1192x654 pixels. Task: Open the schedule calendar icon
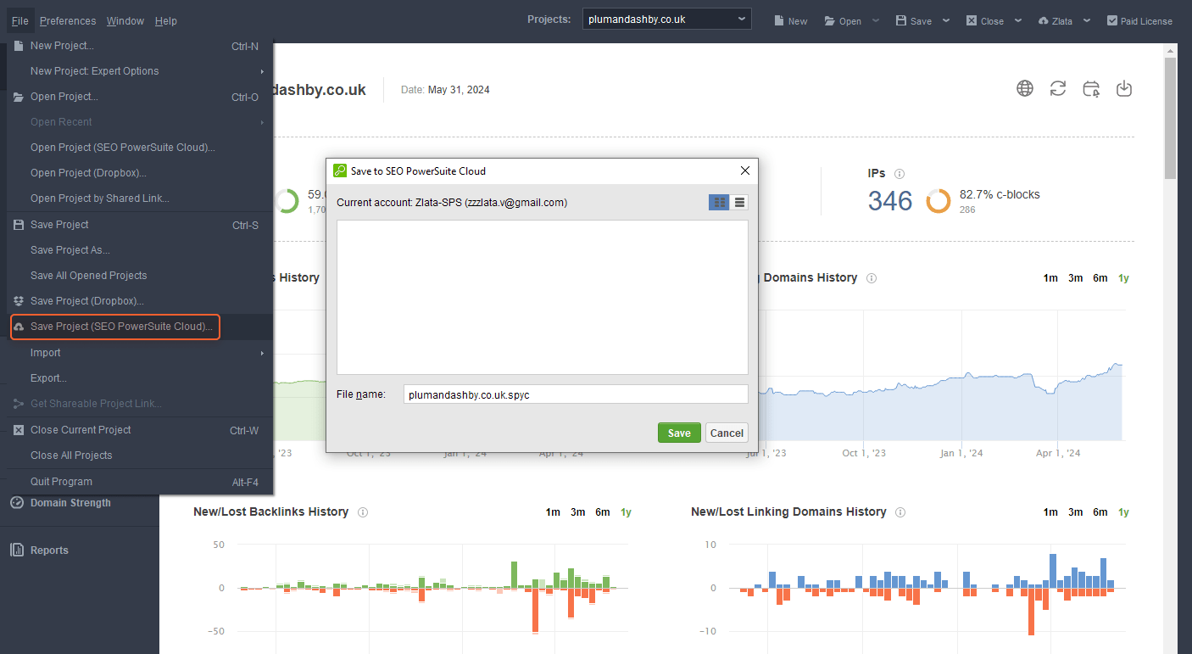click(x=1091, y=88)
